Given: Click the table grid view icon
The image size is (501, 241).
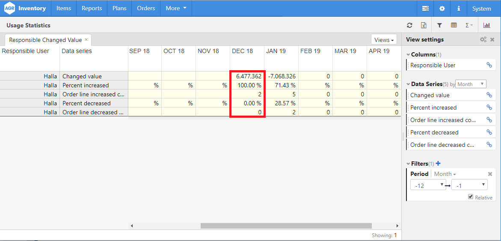Looking at the screenshot, I should [x=454, y=25].
